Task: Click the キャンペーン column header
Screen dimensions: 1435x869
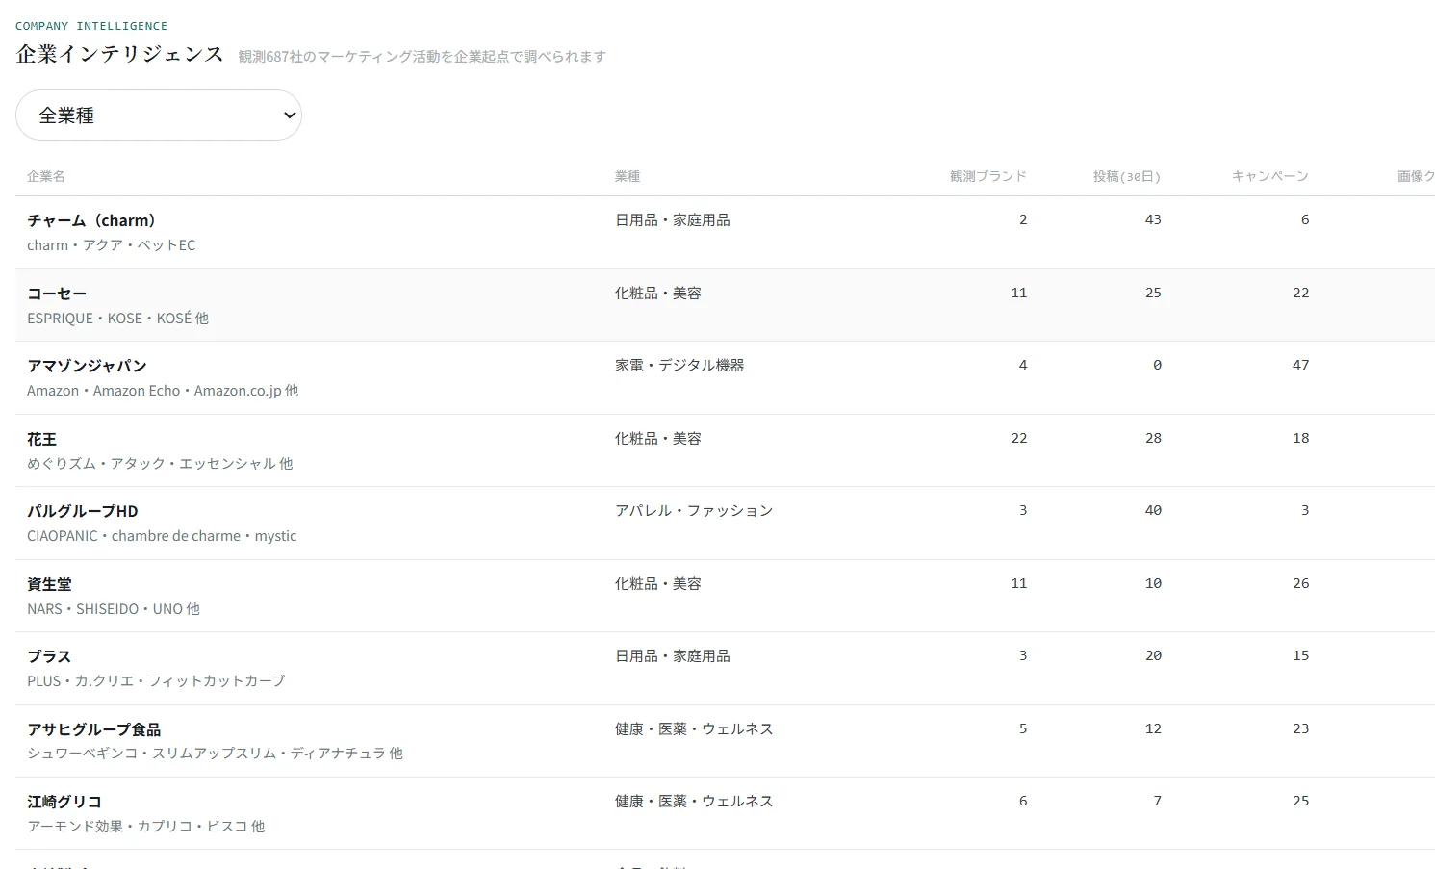Action: 1269,176
